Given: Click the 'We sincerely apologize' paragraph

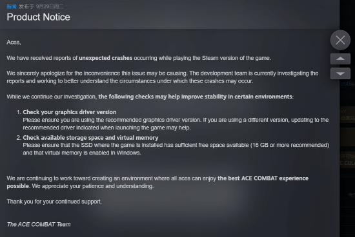Looking at the screenshot, I should [162, 77].
